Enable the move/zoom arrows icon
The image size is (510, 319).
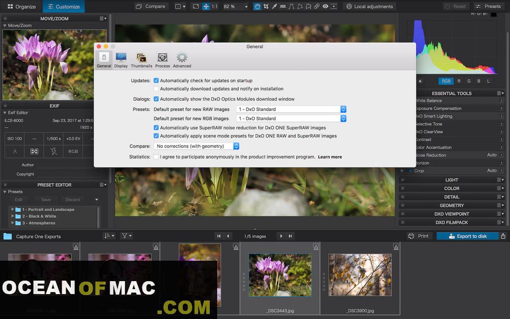[206, 6]
